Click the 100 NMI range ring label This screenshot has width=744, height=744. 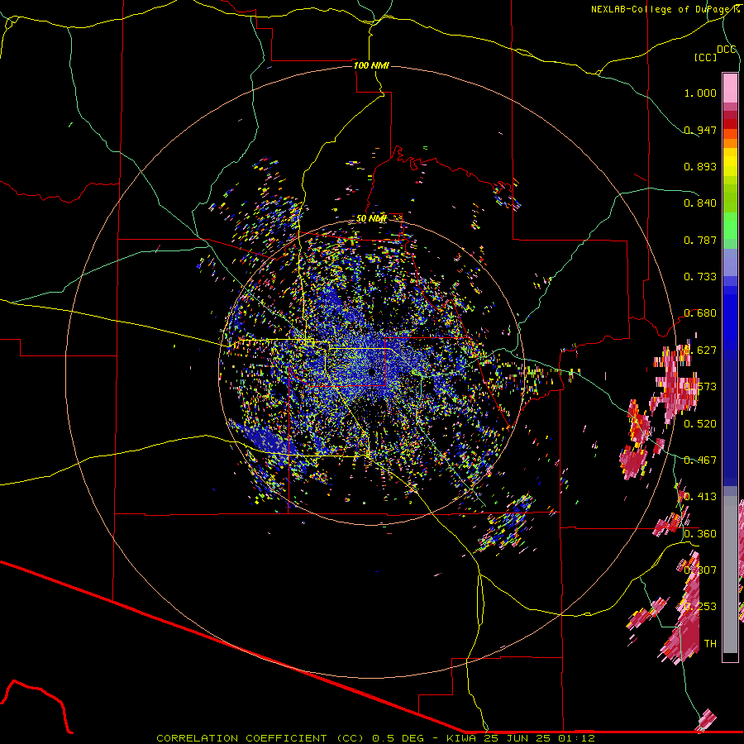(371, 65)
